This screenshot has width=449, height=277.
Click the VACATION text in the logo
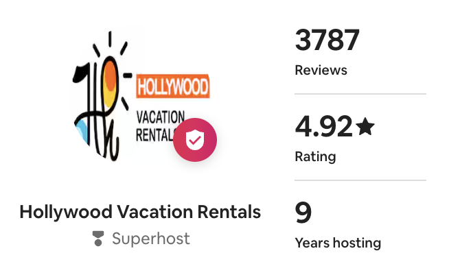pos(161,117)
